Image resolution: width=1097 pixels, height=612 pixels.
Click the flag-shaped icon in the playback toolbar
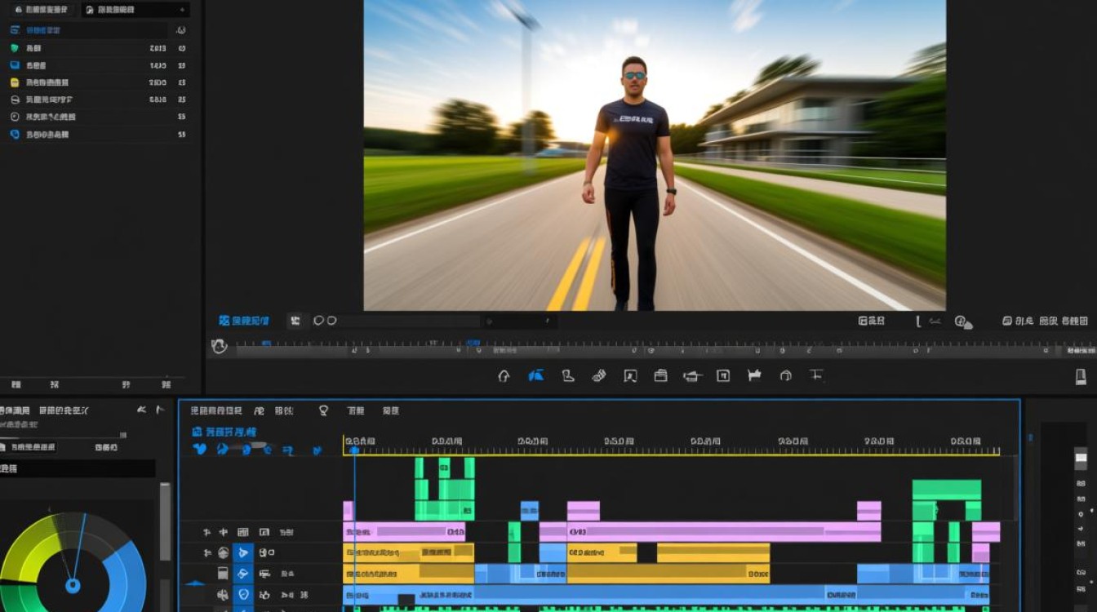click(754, 375)
